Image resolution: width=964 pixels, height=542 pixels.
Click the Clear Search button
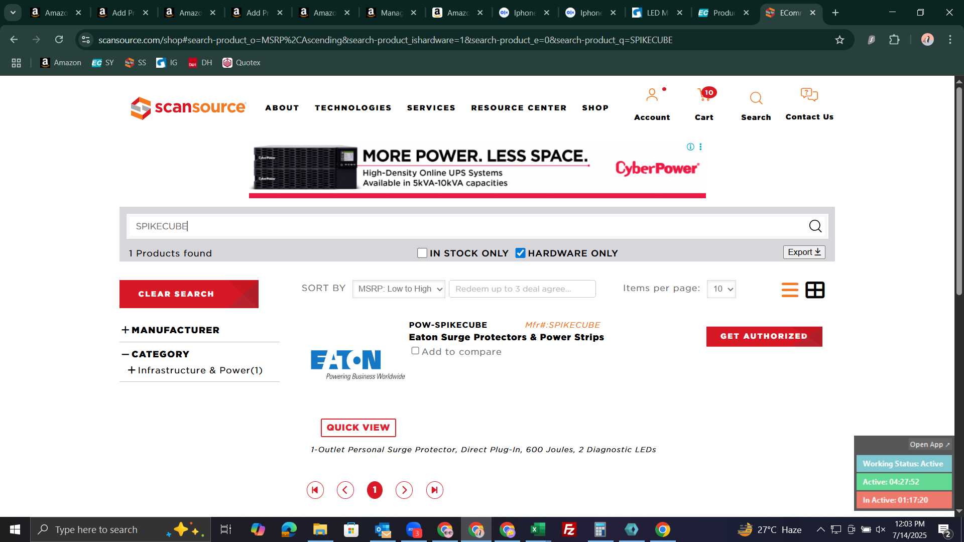point(189,294)
